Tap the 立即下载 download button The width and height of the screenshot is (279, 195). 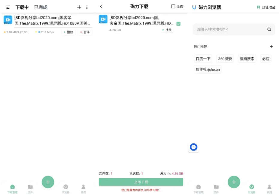(141, 182)
